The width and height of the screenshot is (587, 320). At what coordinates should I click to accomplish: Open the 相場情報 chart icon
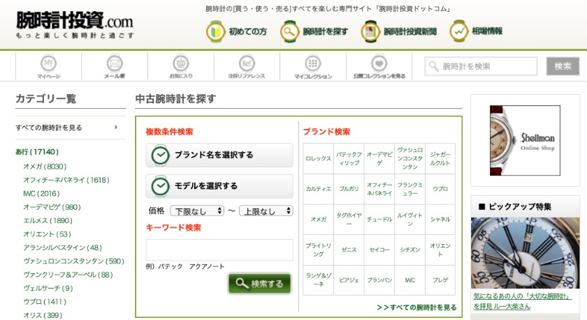point(459,31)
